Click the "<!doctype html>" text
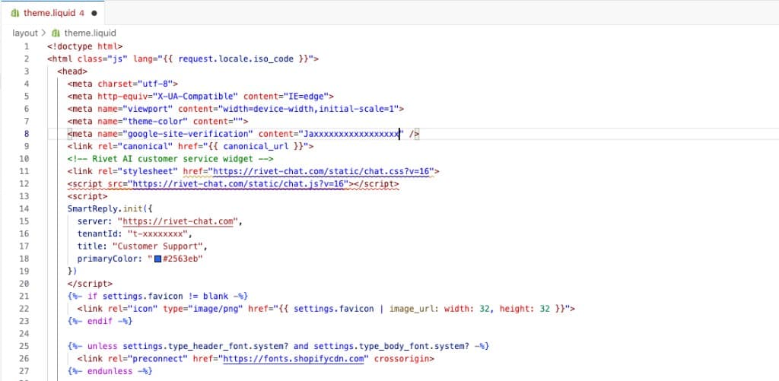The image size is (779, 381). (x=85, y=46)
